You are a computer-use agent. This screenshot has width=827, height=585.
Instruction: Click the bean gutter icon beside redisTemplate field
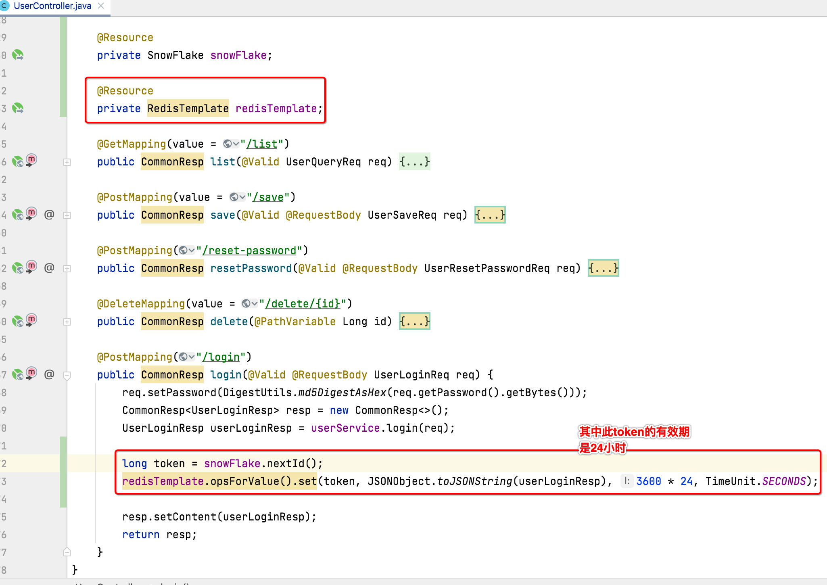[18, 108]
